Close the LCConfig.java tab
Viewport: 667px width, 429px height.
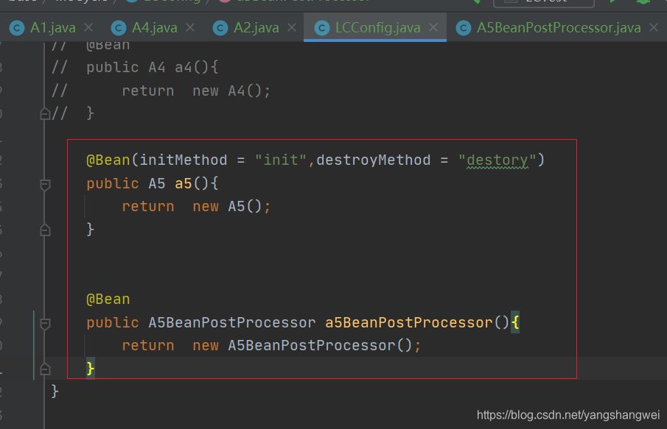tap(433, 28)
